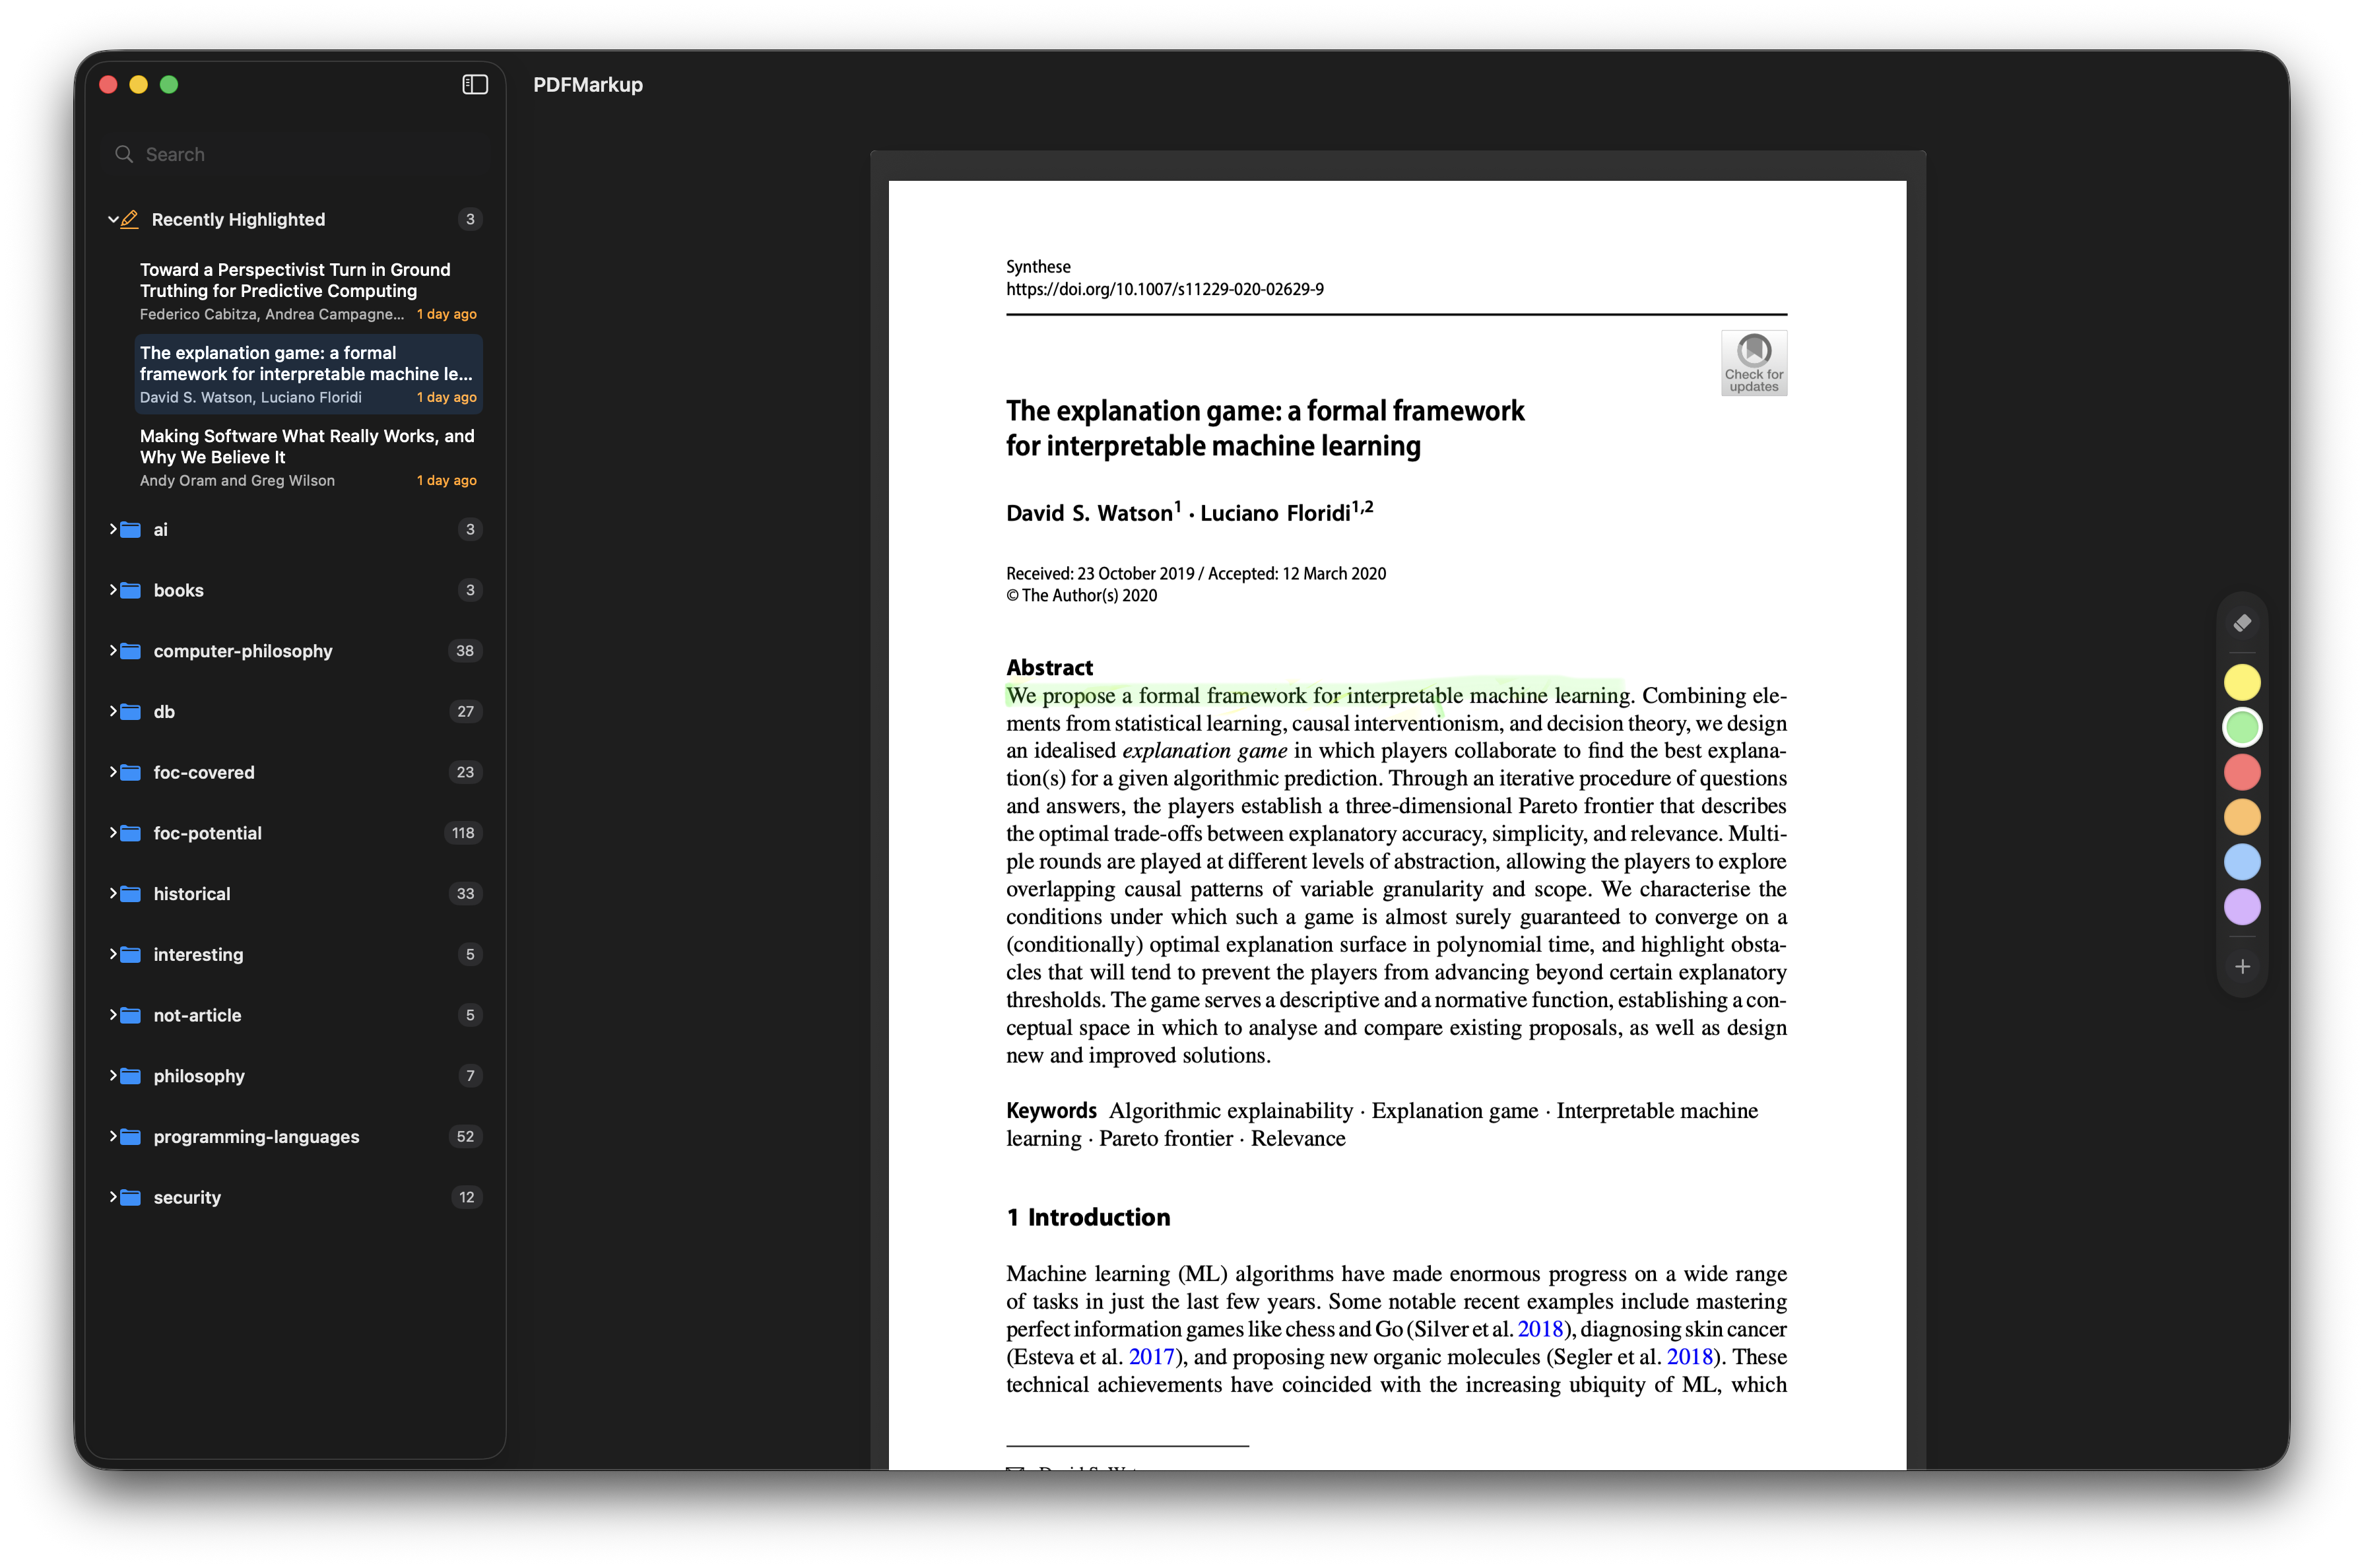
Task: Pick the purple highlighter color
Action: click(x=2242, y=907)
